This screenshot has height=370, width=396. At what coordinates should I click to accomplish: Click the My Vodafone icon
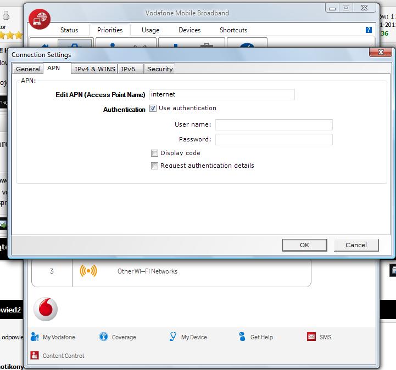coord(35,337)
